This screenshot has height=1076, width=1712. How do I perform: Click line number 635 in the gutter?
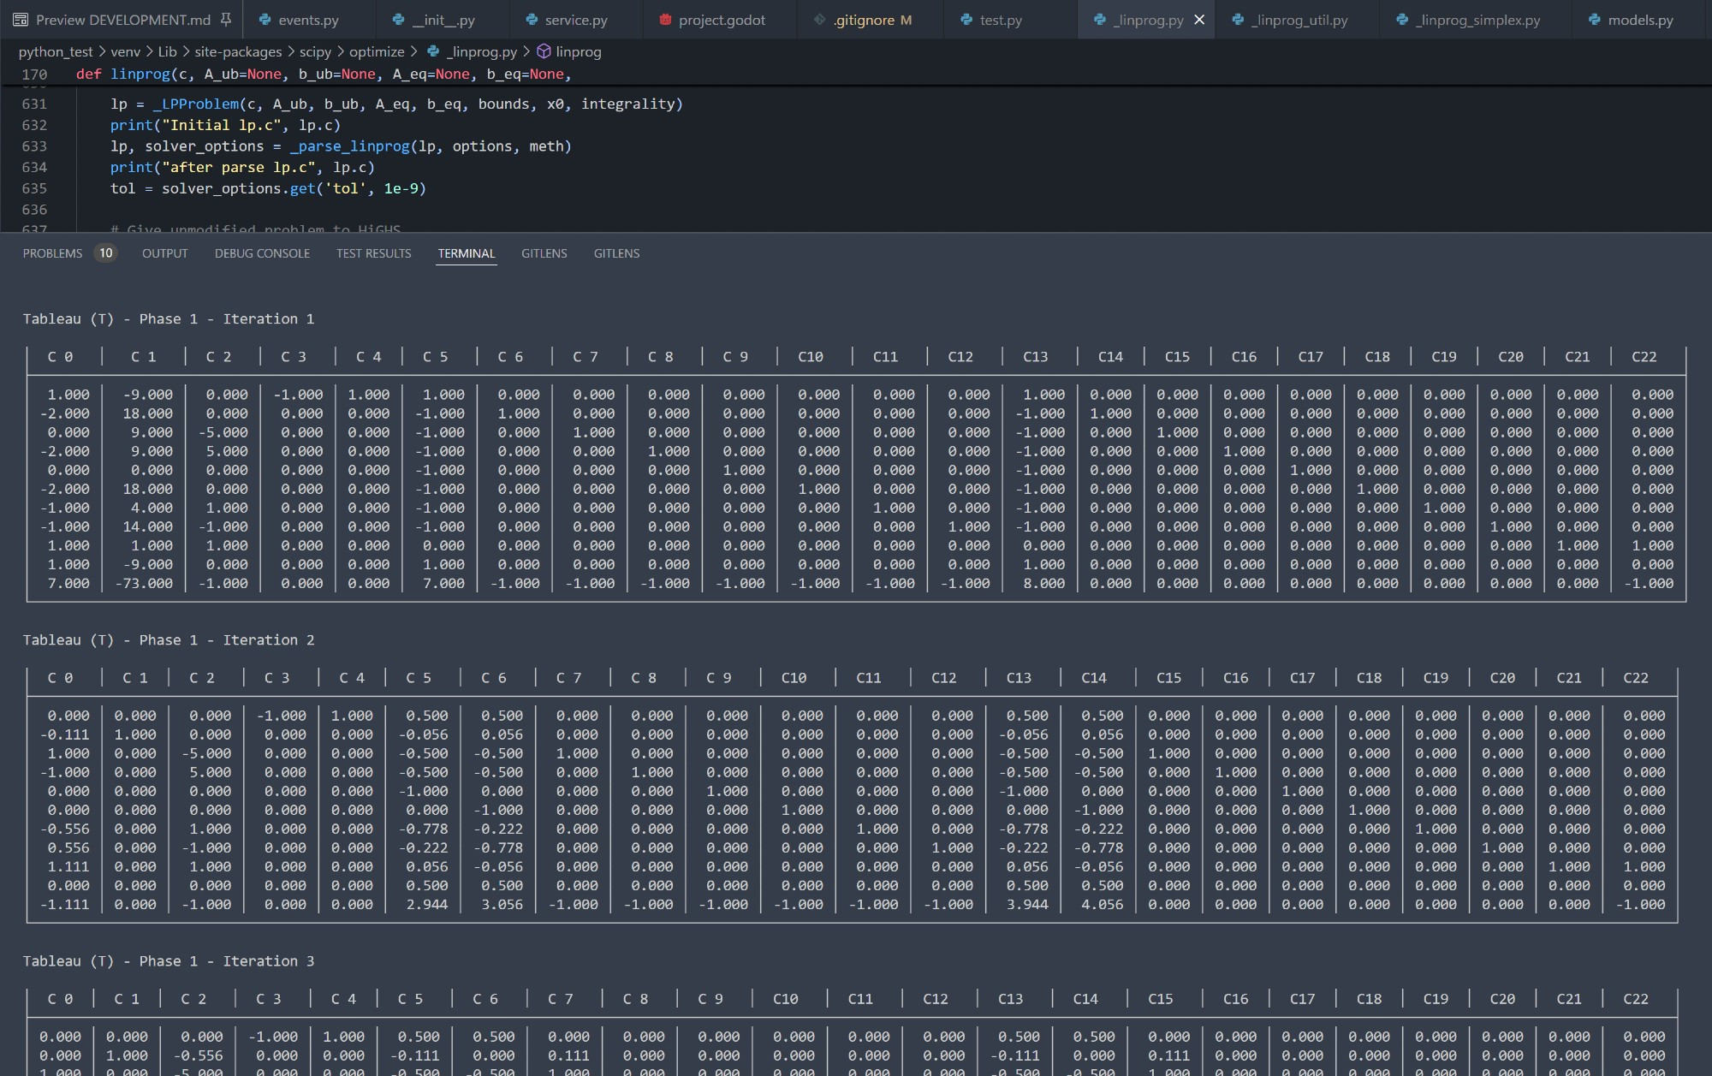pos(34,188)
